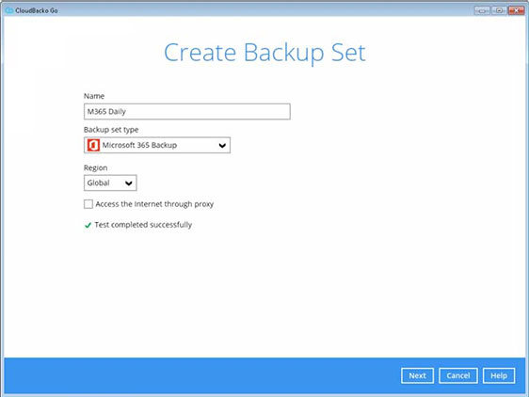The width and height of the screenshot is (529, 397).
Task: Click the Global region selector
Action: 110,183
